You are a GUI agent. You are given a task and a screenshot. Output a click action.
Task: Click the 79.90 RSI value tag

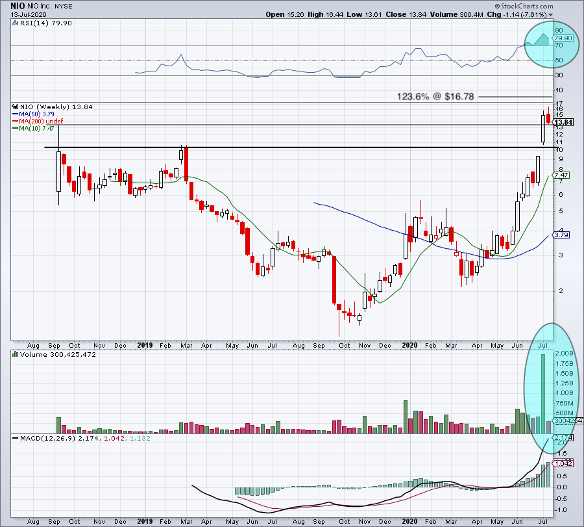(x=563, y=38)
